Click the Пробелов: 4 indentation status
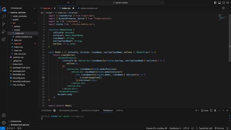 [x=175, y=129]
